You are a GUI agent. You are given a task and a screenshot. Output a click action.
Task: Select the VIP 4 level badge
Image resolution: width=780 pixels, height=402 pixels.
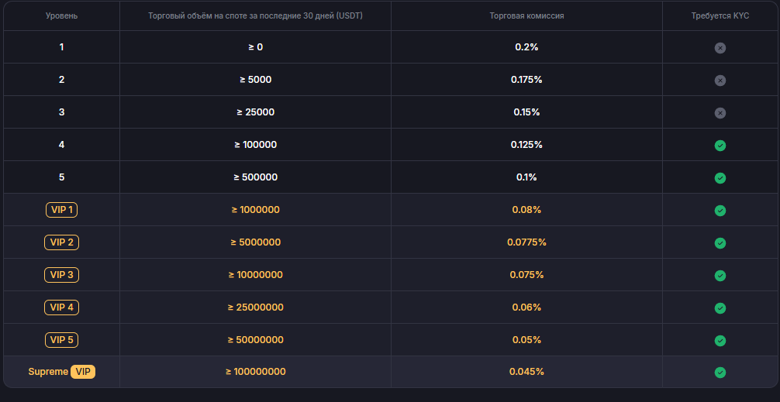point(61,308)
